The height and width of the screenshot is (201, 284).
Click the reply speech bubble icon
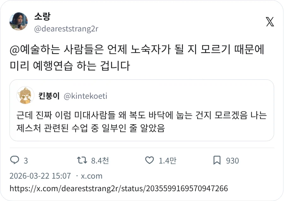[x=15, y=160]
